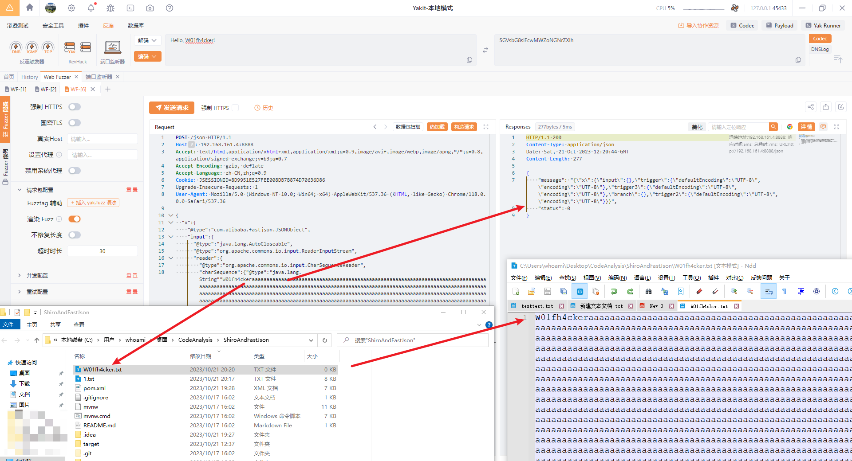Open the RevHack Yso tool icon
Screen dimensions: 852x461
70,47
